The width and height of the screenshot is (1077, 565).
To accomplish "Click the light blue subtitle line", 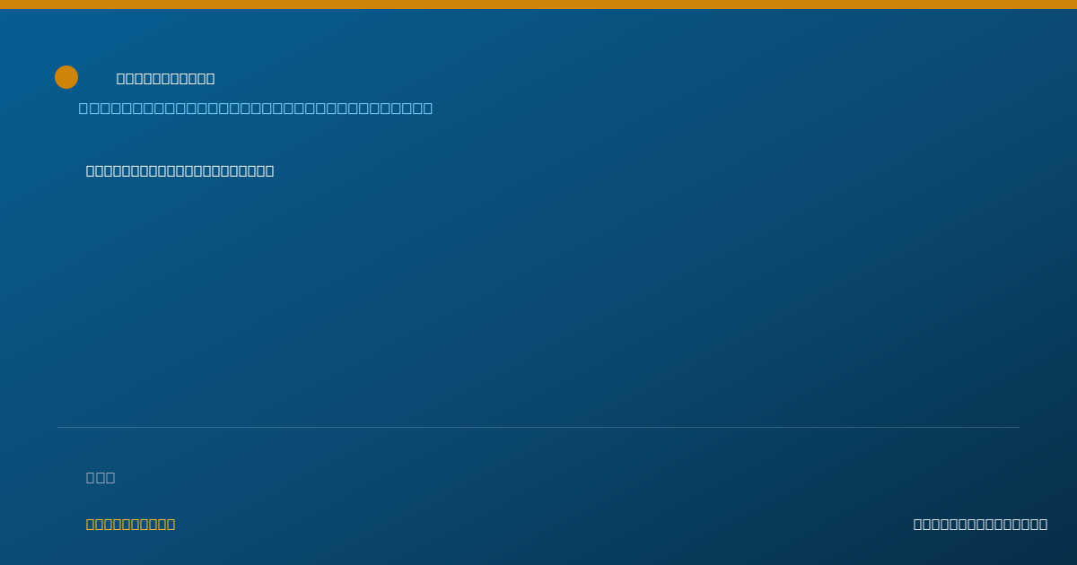I will tap(256, 109).
